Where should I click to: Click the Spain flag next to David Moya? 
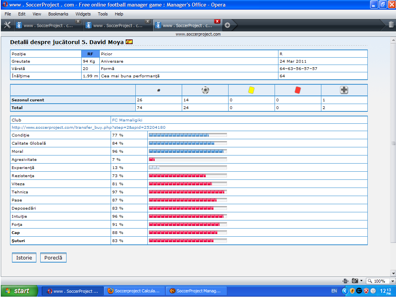point(129,42)
